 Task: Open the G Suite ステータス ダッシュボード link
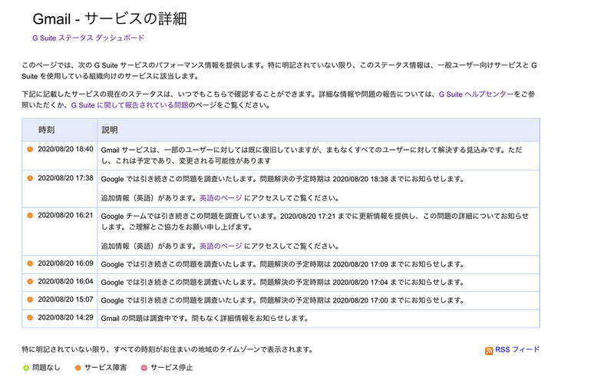pyautogui.click(x=88, y=38)
